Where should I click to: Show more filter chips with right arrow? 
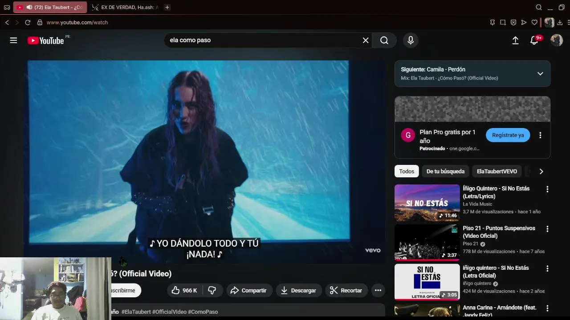[541, 172]
